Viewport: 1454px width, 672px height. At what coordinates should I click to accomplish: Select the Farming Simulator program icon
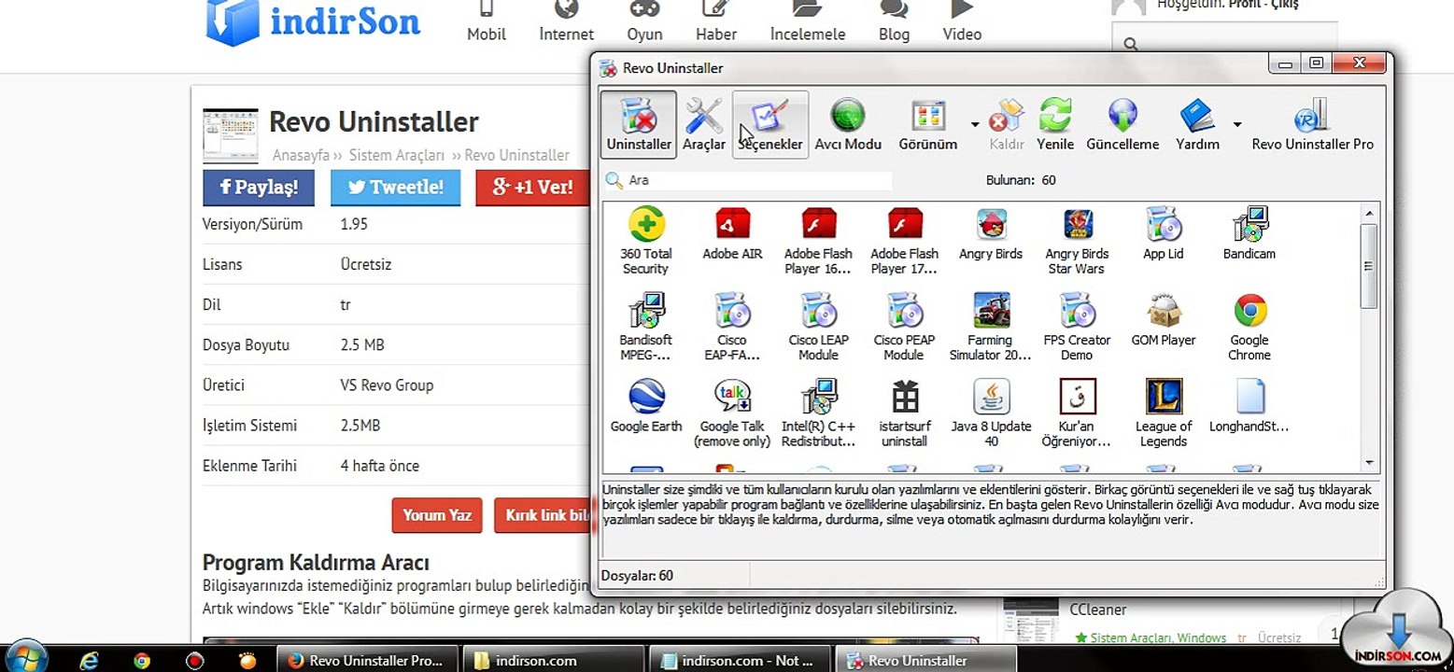[991, 328]
